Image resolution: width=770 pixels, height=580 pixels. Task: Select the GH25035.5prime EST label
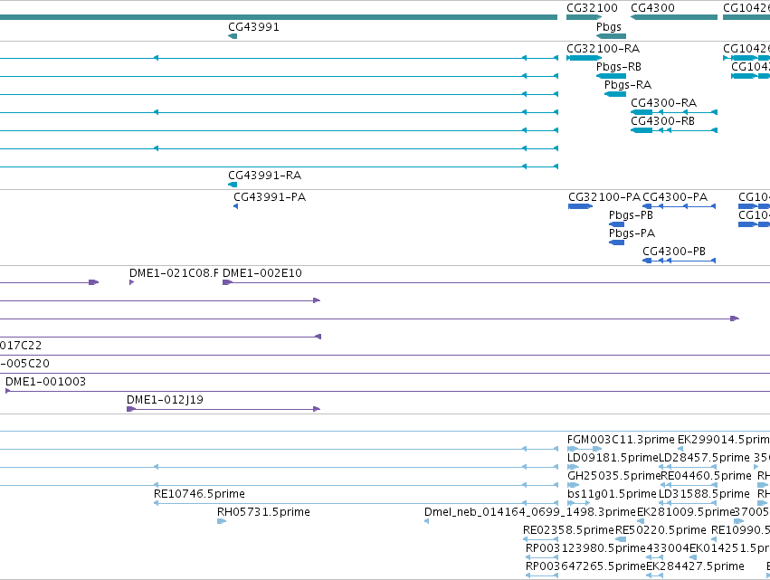coord(613,476)
